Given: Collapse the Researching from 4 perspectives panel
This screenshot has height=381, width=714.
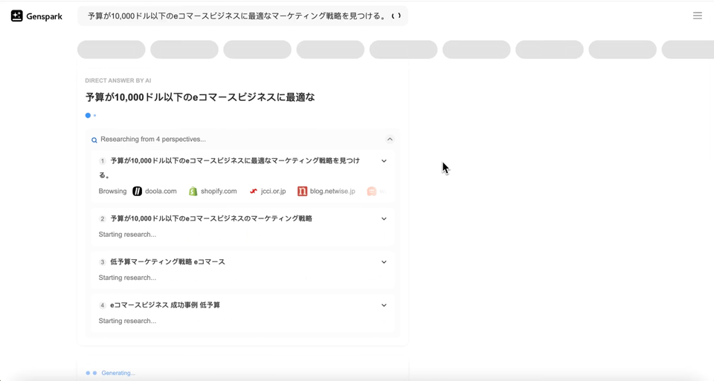Looking at the screenshot, I should tap(390, 139).
